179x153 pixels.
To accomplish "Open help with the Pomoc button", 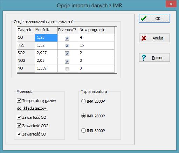I will (154, 58).
